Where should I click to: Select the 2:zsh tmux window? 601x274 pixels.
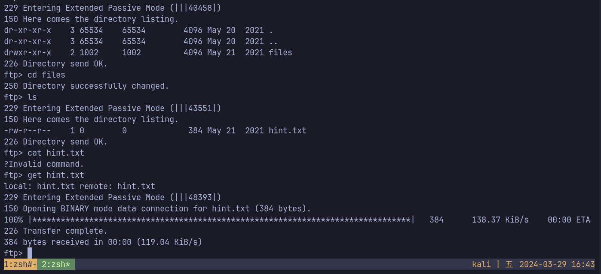(56, 265)
